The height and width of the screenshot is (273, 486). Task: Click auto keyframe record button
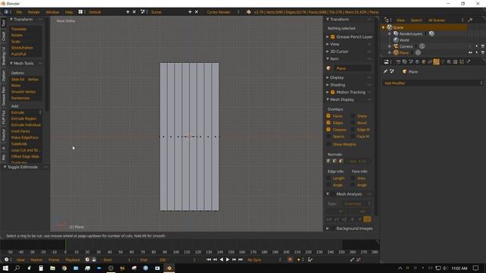290,259
